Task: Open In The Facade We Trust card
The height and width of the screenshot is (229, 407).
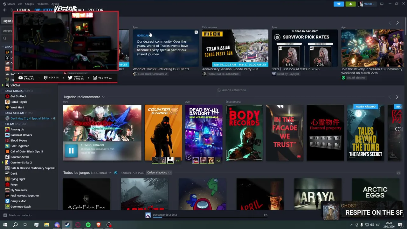Action: tap(285, 133)
